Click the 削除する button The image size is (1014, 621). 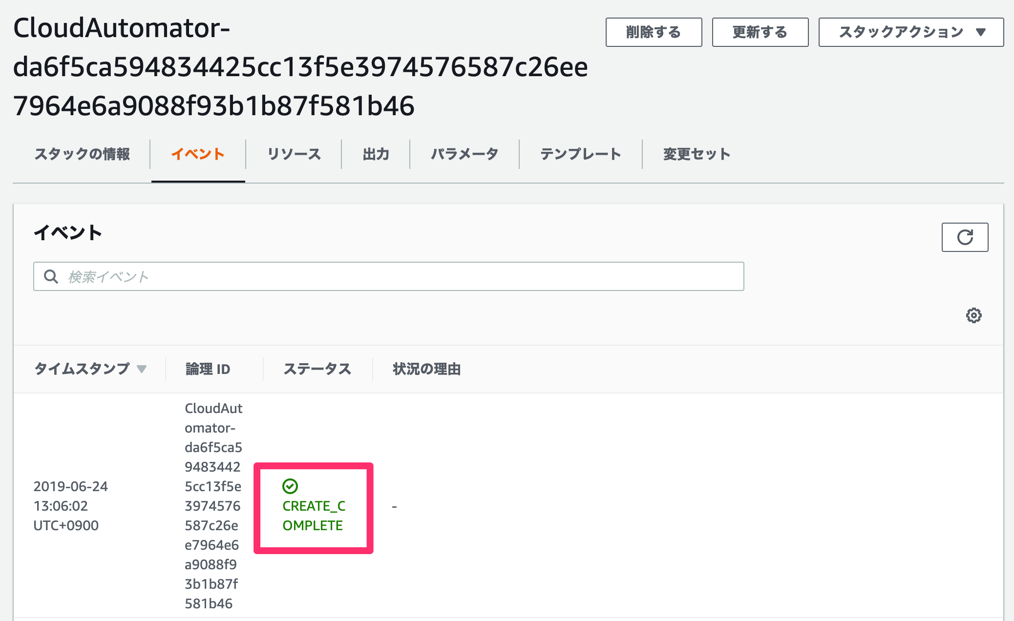(x=654, y=32)
